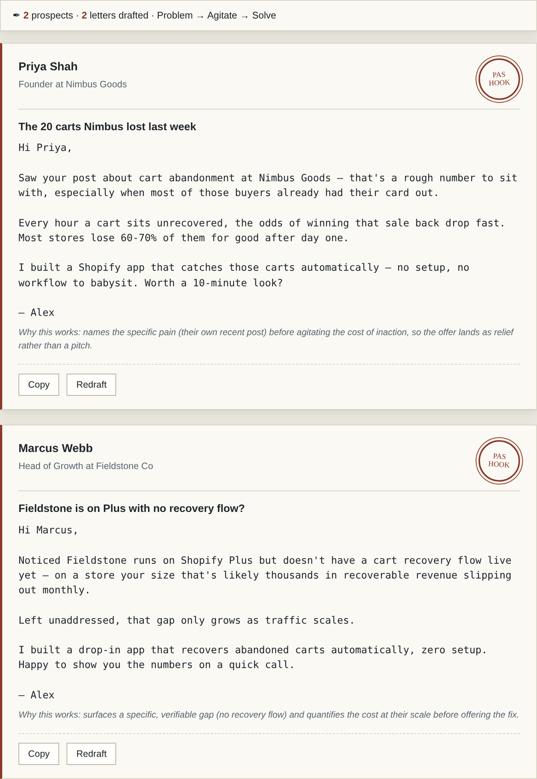
Task: Click the PAS HOOK stamp on Marcus's letter
Action: click(x=499, y=461)
